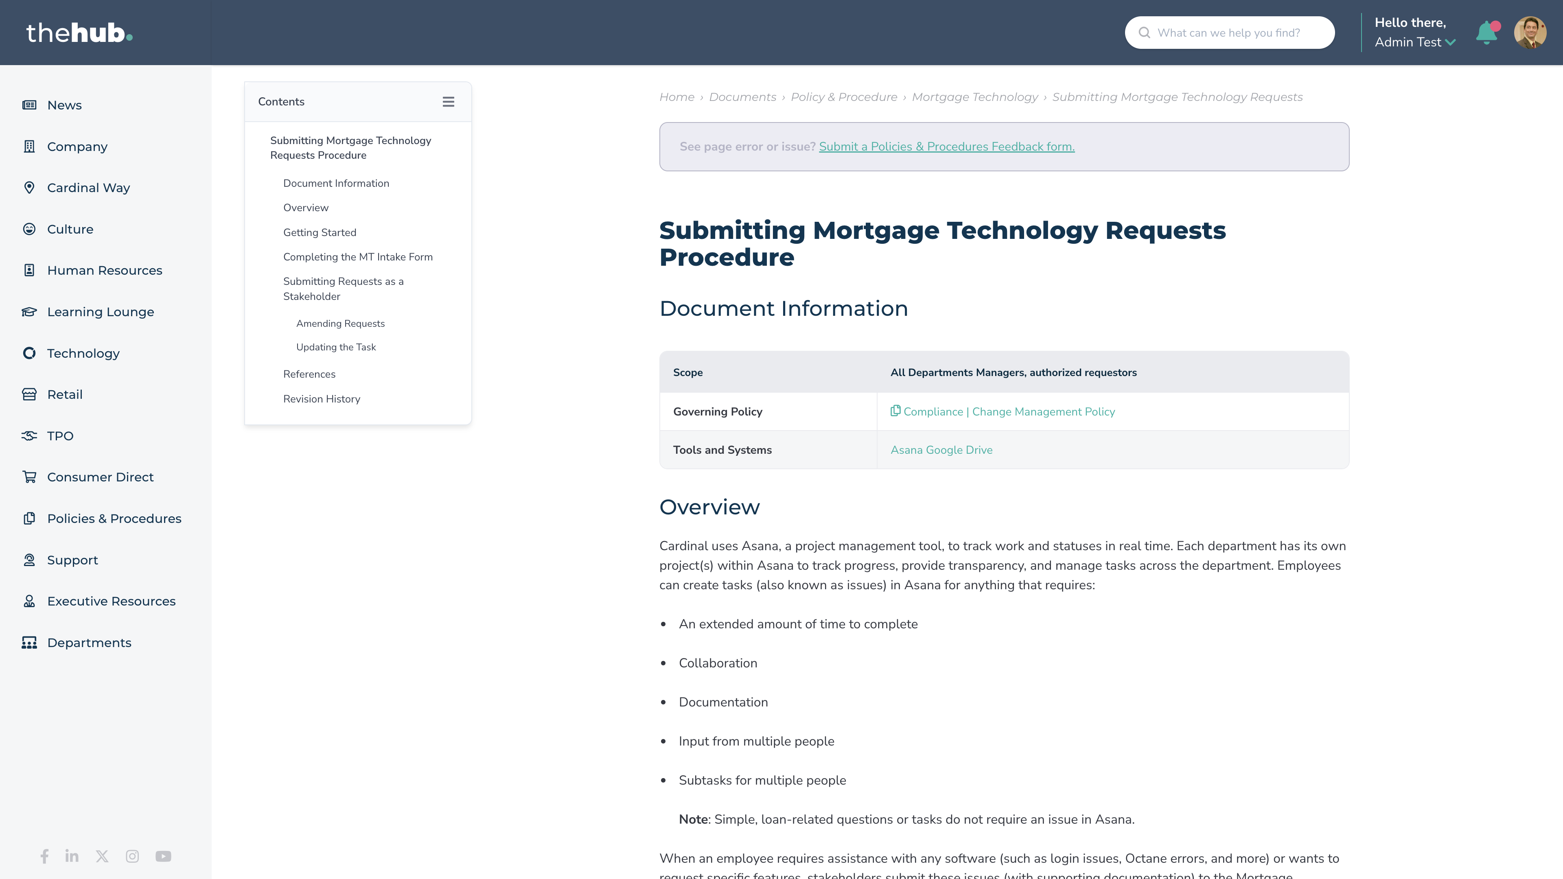Click thehub logo in header

79,33
